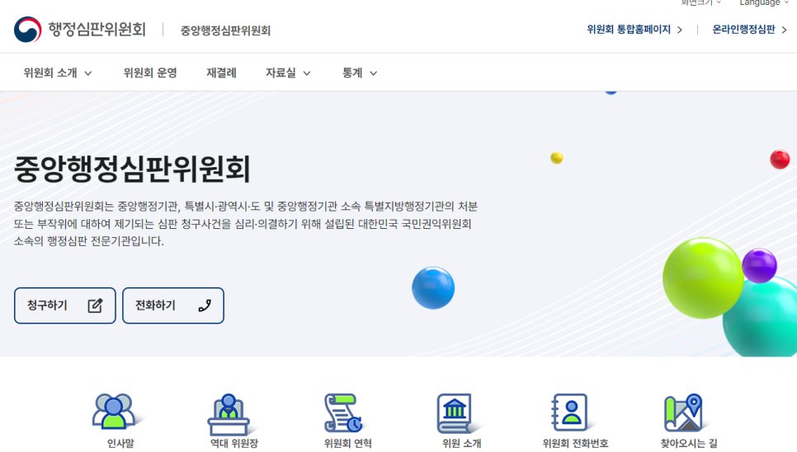
Task: Click the phone handset icon in 전화하기
Action: [205, 305]
